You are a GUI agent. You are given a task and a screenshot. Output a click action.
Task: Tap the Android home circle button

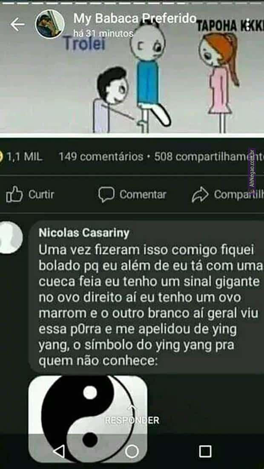pos(132,451)
